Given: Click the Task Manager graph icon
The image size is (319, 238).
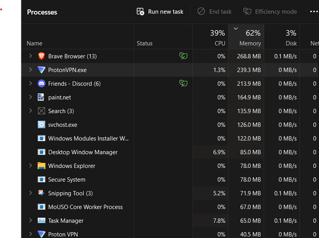Looking at the screenshot, I should coord(41,221).
